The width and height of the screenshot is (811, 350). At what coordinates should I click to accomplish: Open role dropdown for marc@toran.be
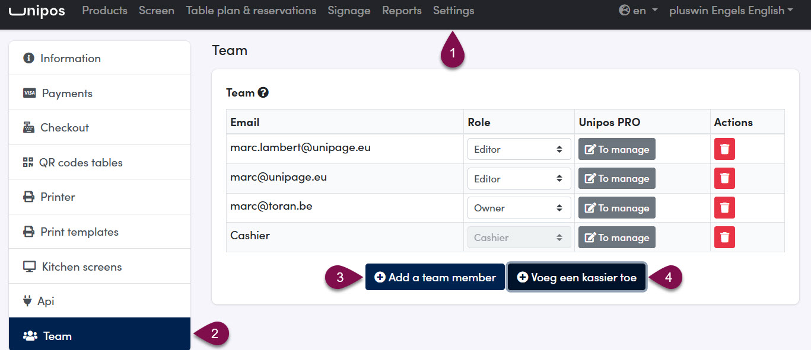tap(519, 208)
